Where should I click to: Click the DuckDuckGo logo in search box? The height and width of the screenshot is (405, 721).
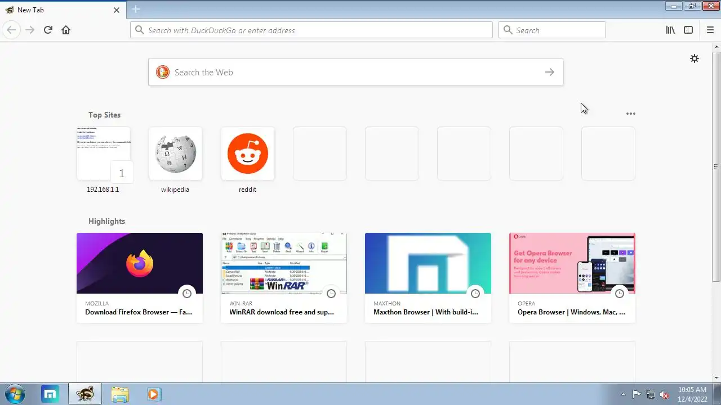pos(163,72)
